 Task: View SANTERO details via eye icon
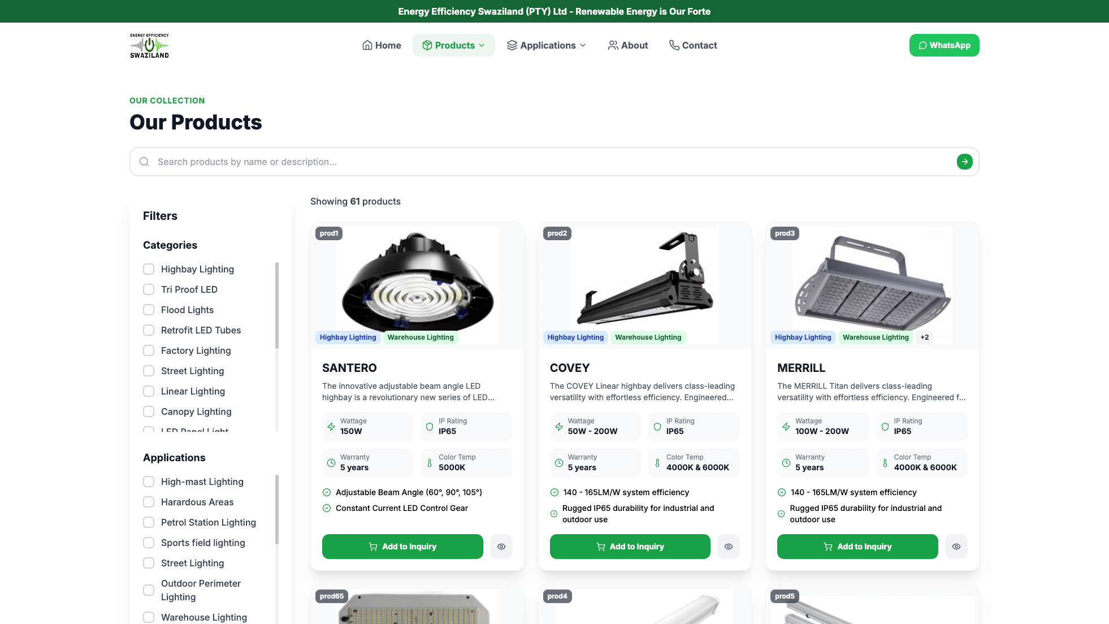[x=501, y=547]
